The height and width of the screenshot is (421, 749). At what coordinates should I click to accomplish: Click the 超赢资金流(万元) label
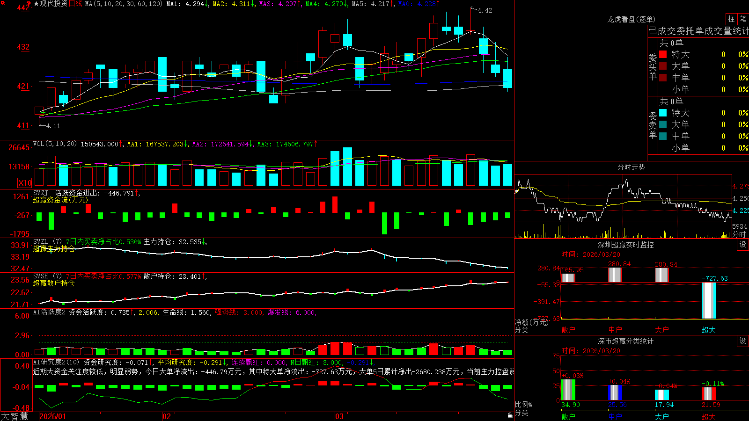[x=60, y=200]
